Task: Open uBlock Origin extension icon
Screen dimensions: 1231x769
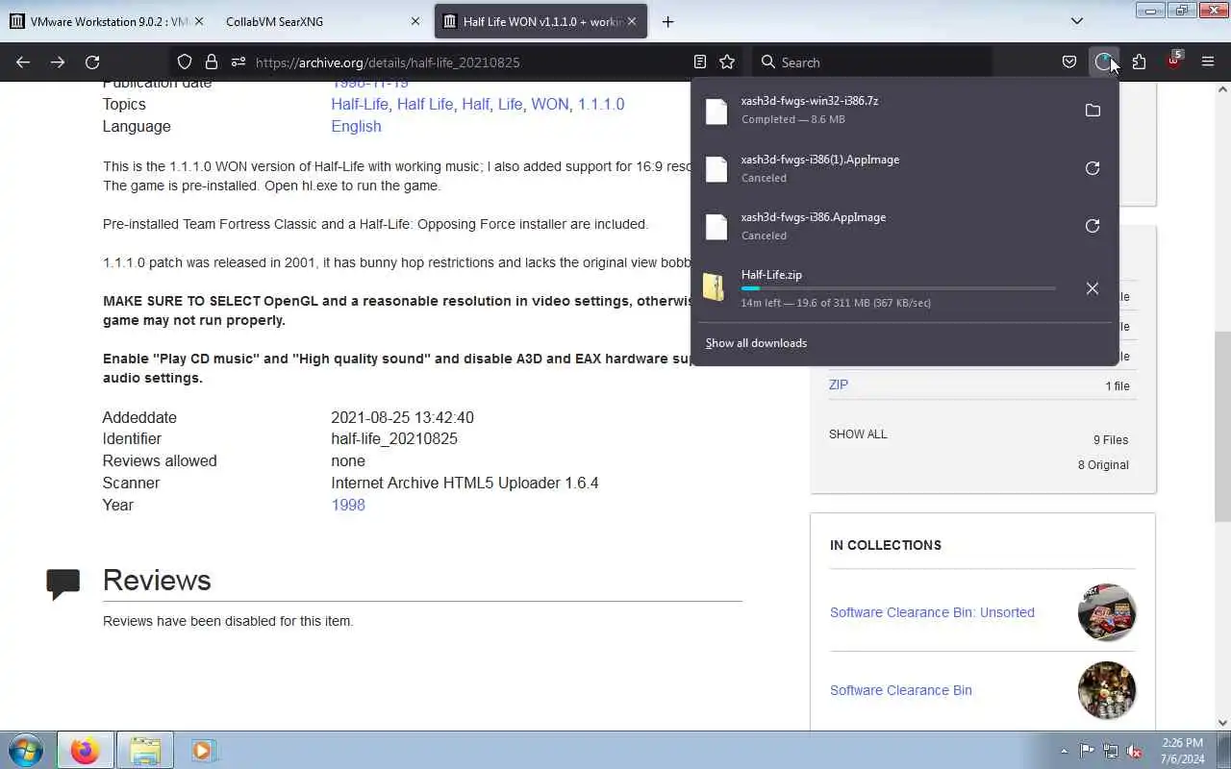Action: [x=1173, y=62]
